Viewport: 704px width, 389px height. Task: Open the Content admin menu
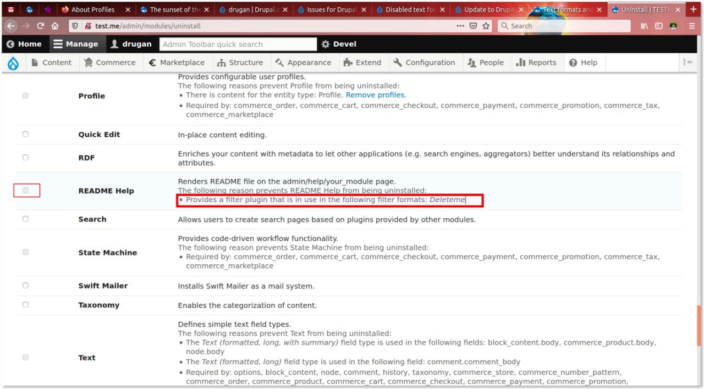[51, 63]
